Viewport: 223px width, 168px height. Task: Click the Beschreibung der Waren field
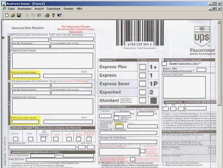[x=119, y=151]
